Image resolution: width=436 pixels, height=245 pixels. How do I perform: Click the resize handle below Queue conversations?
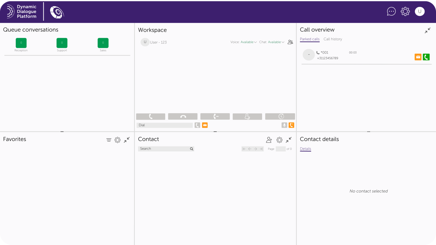coord(62,132)
